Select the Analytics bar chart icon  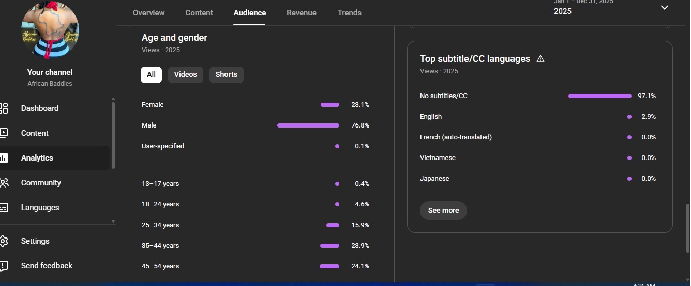tap(4, 158)
